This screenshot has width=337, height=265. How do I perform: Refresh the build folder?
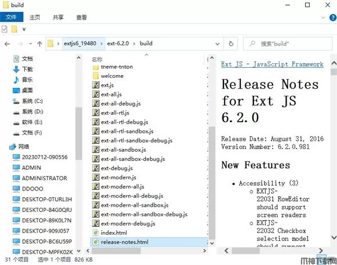(x=231, y=44)
